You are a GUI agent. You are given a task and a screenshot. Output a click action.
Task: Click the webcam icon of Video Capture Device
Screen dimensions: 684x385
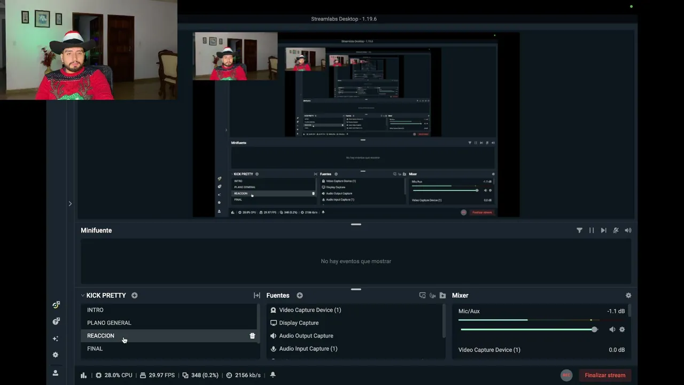pos(274,310)
